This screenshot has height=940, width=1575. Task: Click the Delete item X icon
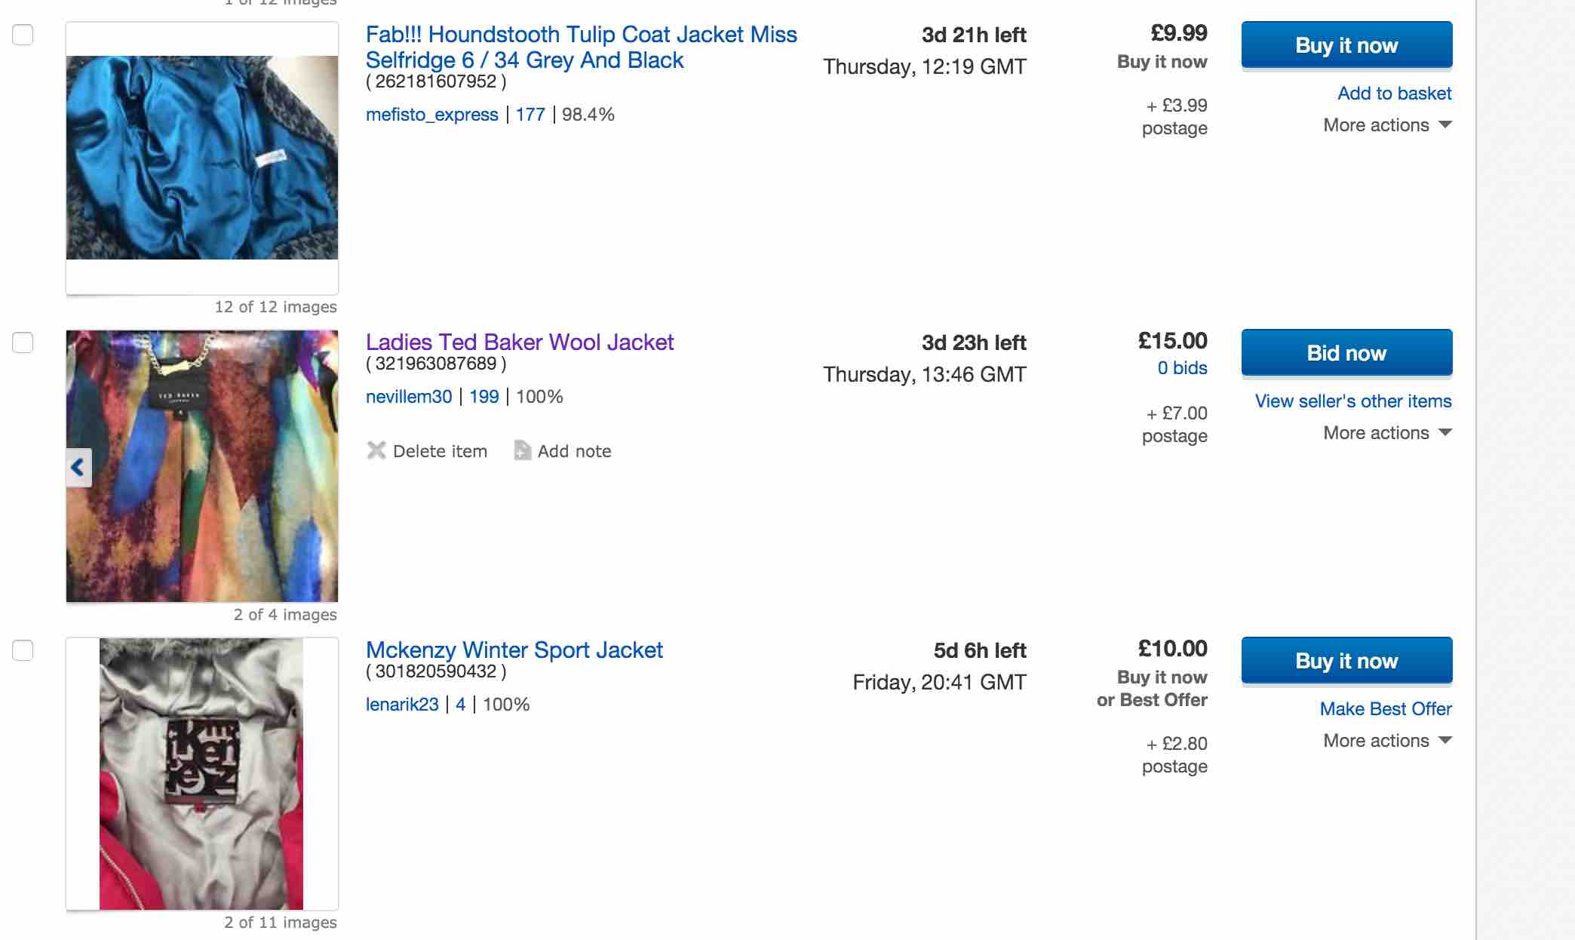376,450
